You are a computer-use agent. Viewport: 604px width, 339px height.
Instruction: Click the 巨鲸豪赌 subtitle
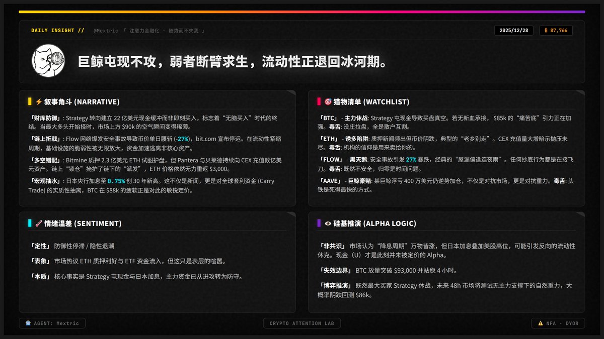[x=361, y=180]
